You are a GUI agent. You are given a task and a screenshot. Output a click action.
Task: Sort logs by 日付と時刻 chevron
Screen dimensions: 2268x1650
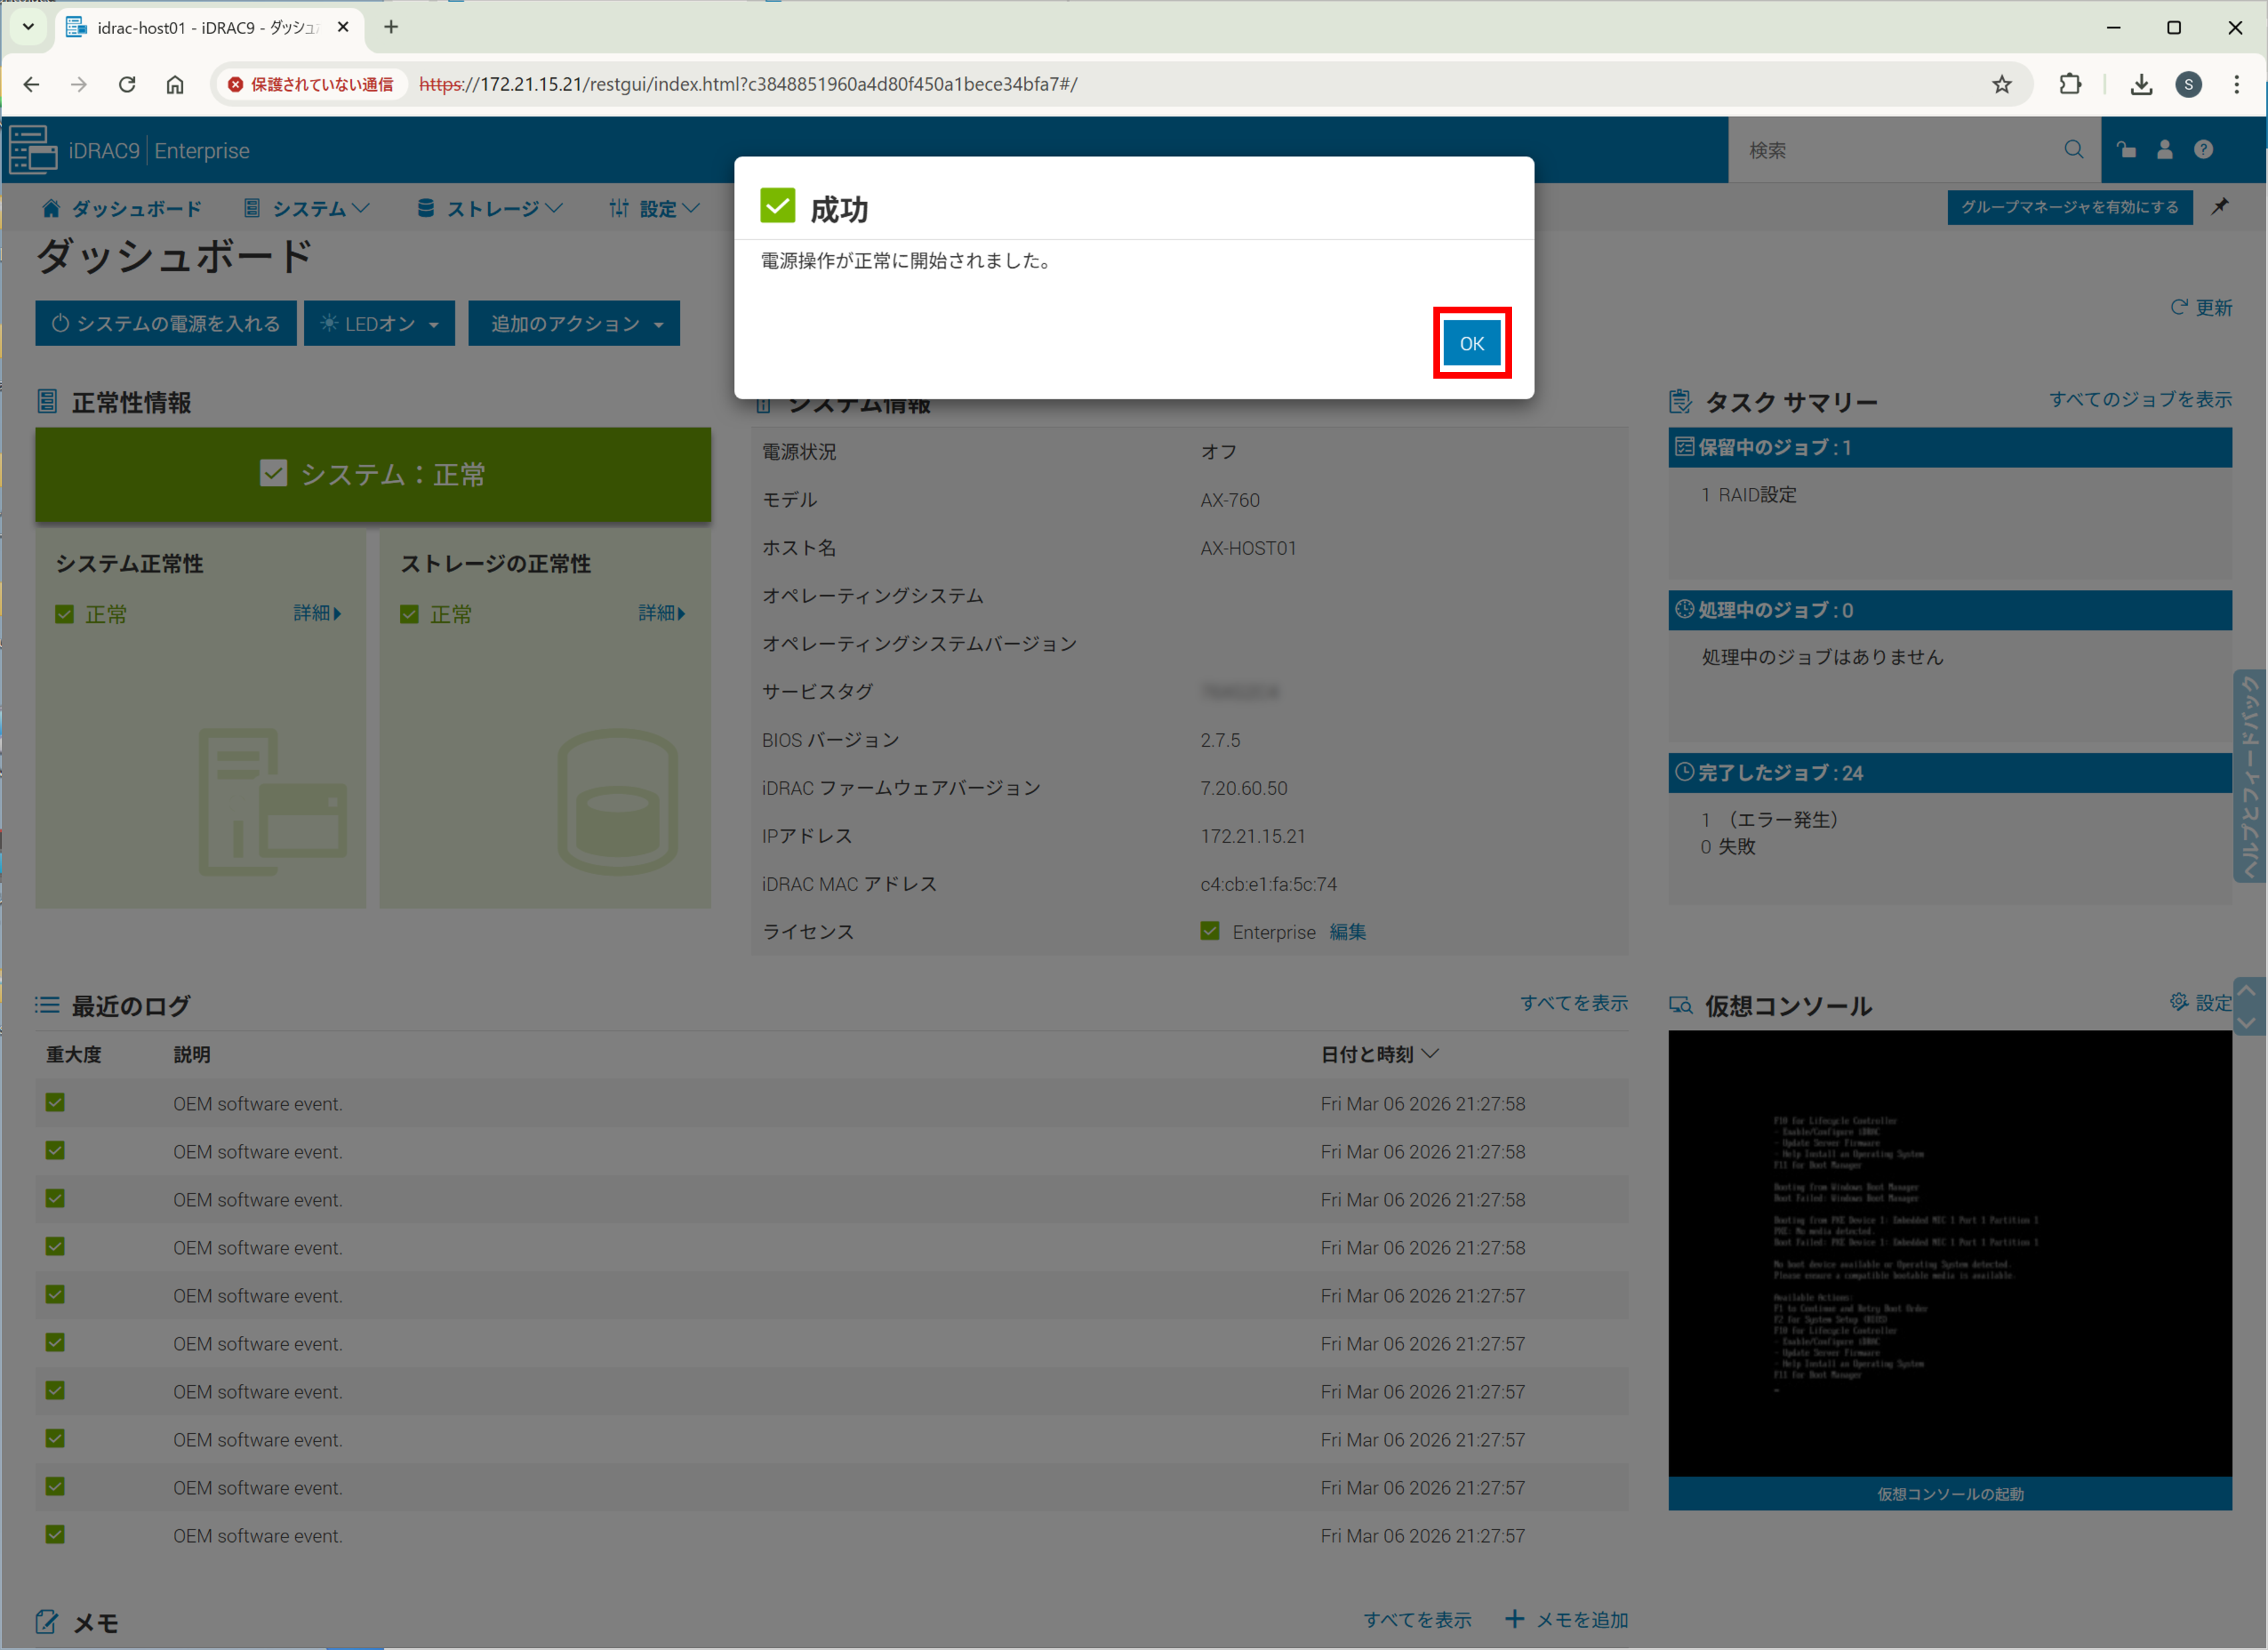tap(1430, 1053)
